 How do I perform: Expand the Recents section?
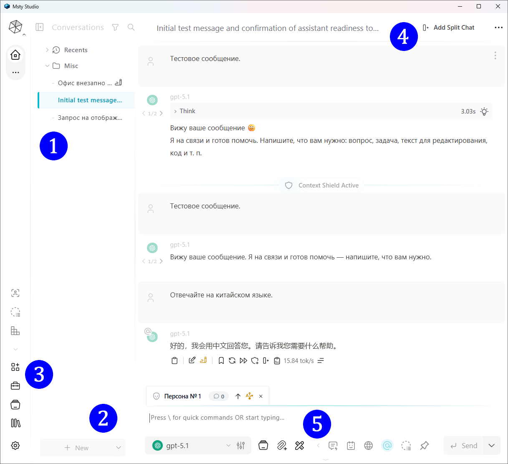tap(47, 50)
